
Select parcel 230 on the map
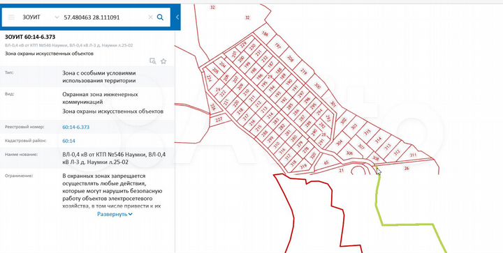(x=252, y=47)
